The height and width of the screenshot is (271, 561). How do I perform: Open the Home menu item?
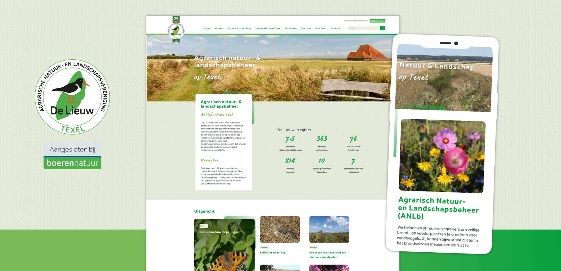[207, 28]
